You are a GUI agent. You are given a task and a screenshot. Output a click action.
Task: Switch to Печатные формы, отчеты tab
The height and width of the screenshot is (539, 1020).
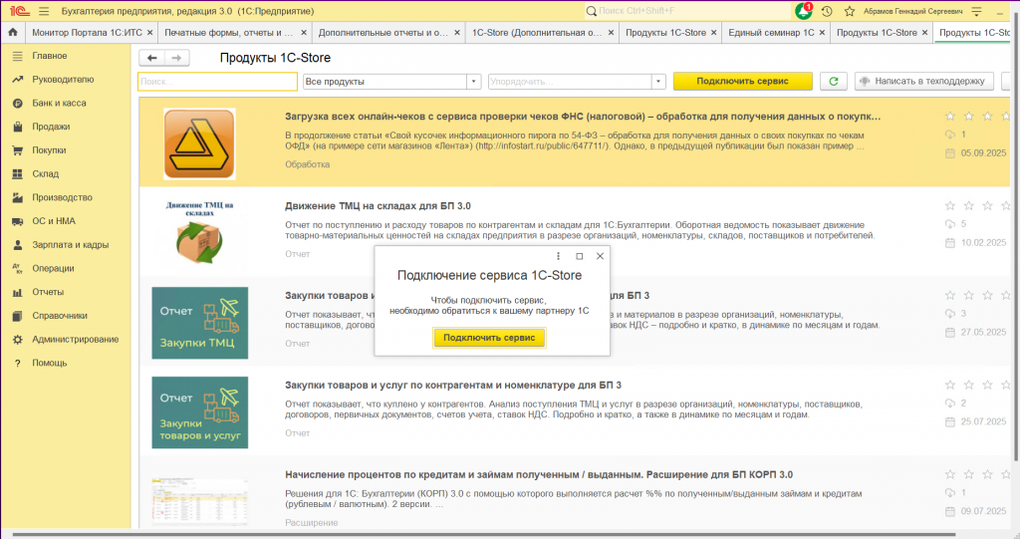228,33
